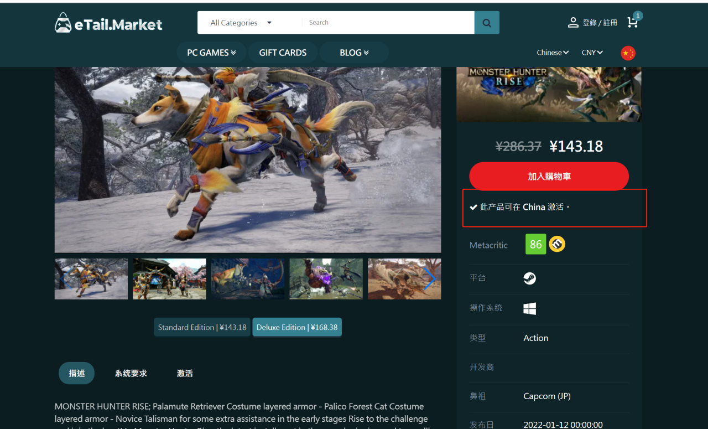The image size is (708, 429).
Task: Click the Metacritic label
Action: (x=488, y=245)
